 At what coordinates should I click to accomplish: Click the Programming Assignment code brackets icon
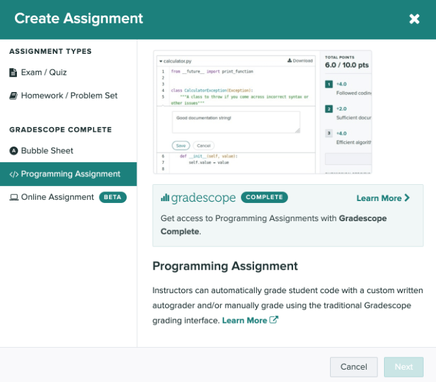pos(14,174)
